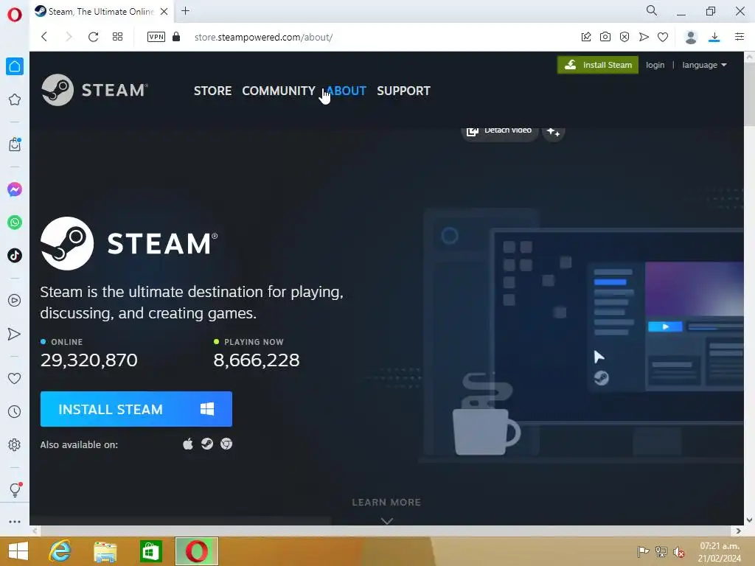Click sparkle icon beside Detach video
This screenshot has height=566, width=755.
553,131
